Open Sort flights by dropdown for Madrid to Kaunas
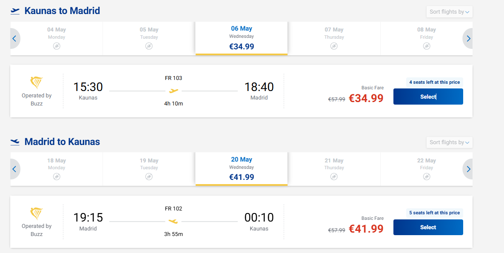 point(449,142)
